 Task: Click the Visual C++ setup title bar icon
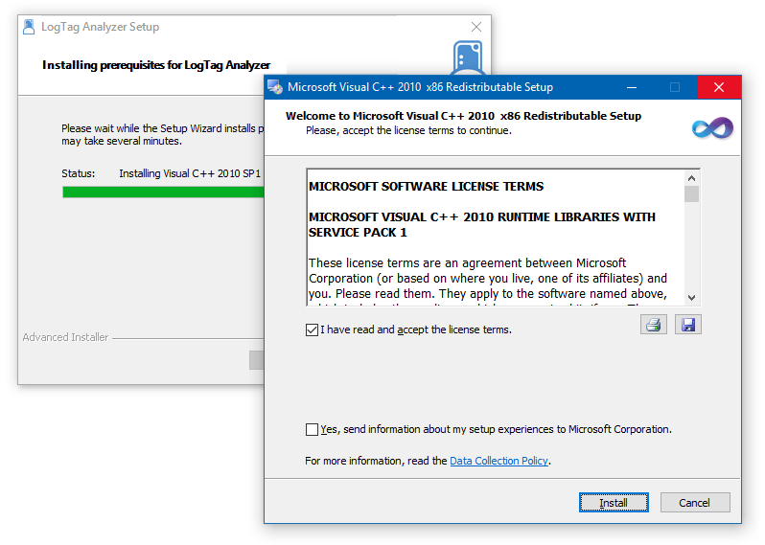click(275, 87)
